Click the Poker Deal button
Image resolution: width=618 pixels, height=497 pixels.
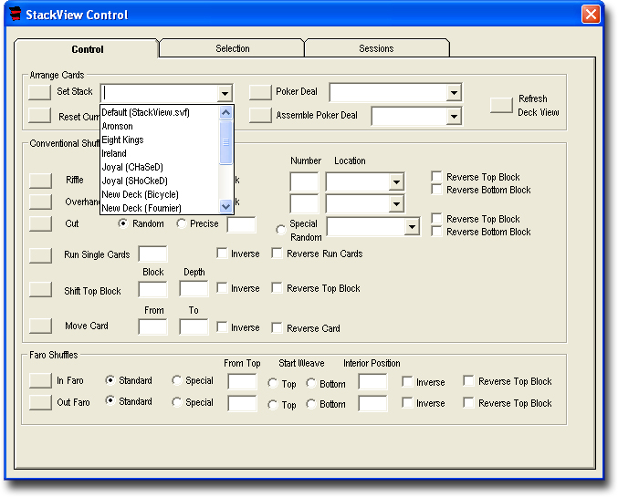(260, 92)
